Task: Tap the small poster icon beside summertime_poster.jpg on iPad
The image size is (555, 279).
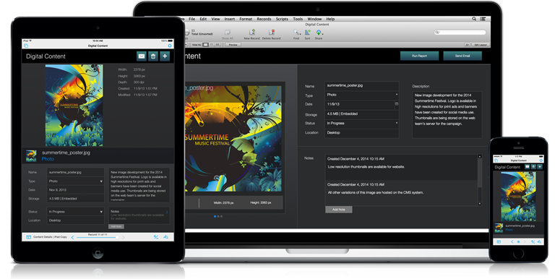Action: tap(31, 155)
